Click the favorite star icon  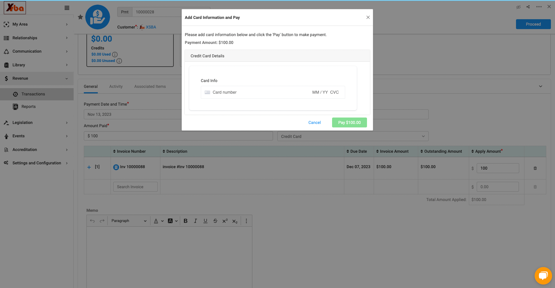pos(81,17)
